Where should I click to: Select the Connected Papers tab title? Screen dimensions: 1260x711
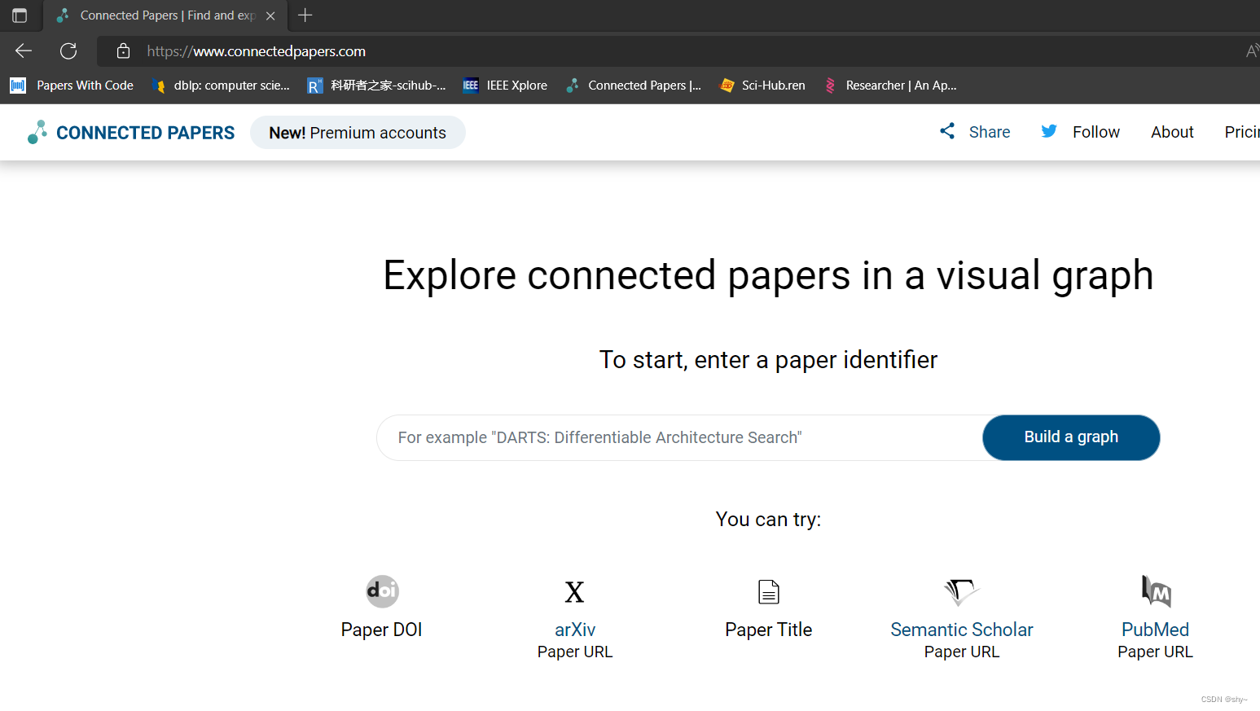pyautogui.click(x=168, y=15)
